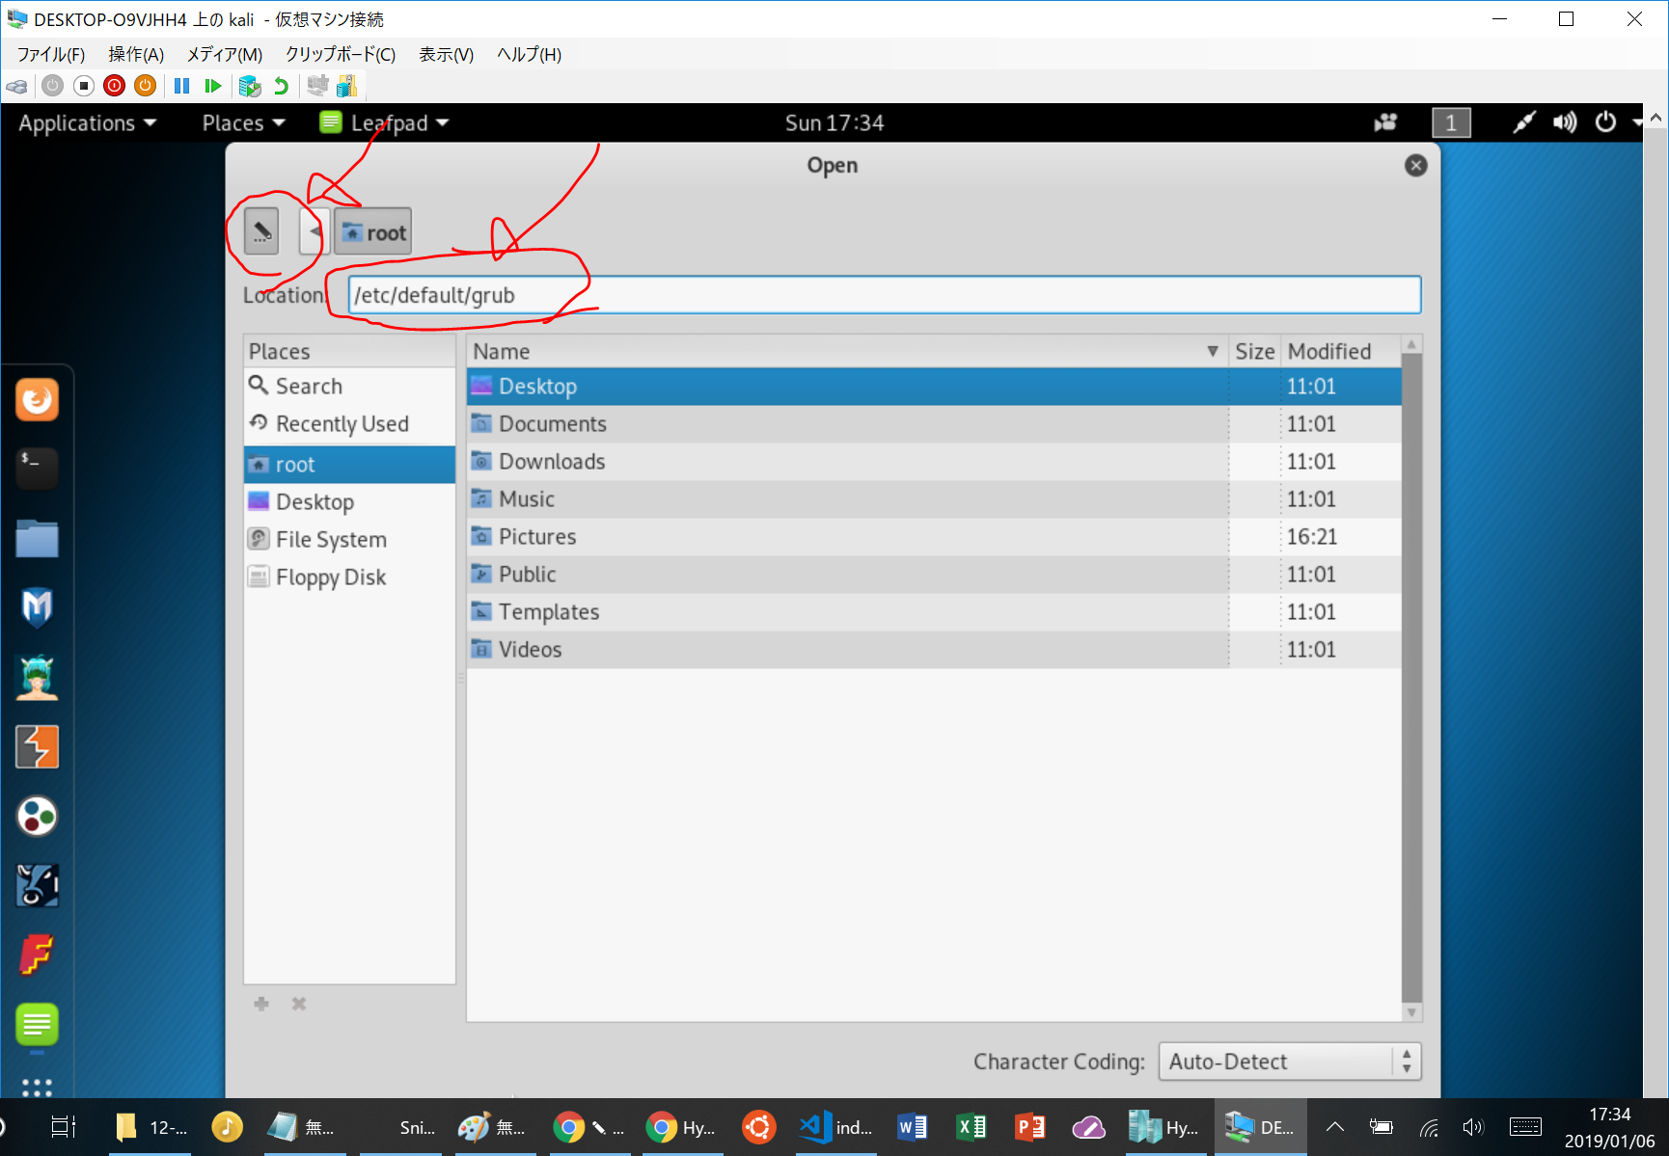The width and height of the screenshot is (1669, 1156).
Task: Open Metasploit from the dock
Action: tap(37, 607)
